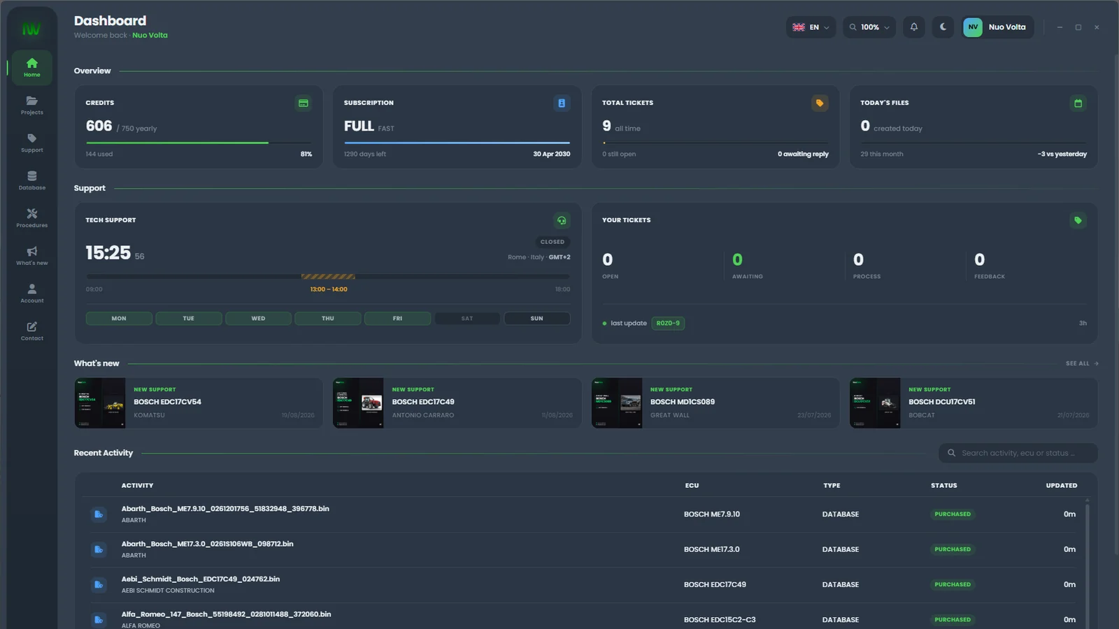The image size is (1119, 629).
Task: Click the SEE ALL link
Action: tap(1082, 363)
